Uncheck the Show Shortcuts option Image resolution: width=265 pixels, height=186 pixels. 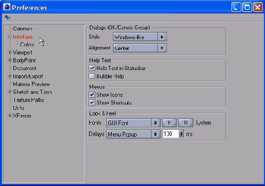pos(92,103)
